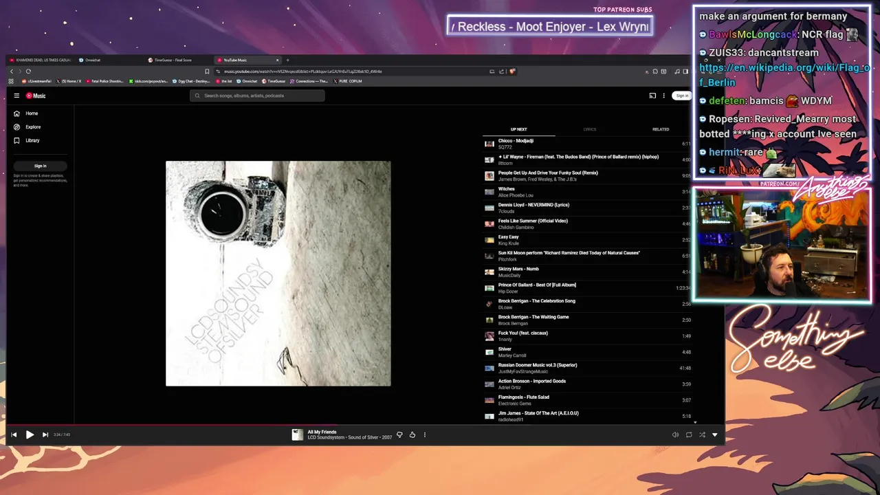Switch to the UP NEXT tab
This screenshot has width=880, height=495.
(x=518, y=129)
